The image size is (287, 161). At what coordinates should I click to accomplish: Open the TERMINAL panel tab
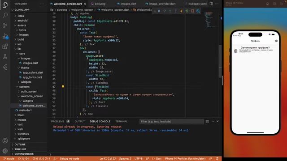[x=121, y=121]
